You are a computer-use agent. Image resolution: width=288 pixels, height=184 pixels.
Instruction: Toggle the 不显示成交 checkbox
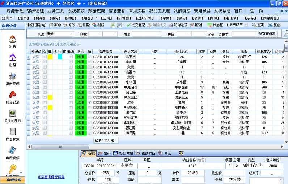pyautogui.click(x=246, y=25)
